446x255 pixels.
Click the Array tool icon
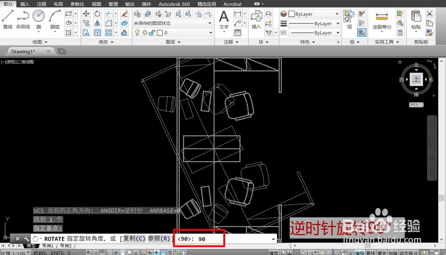pyautogui.click(x=108, y=32)
